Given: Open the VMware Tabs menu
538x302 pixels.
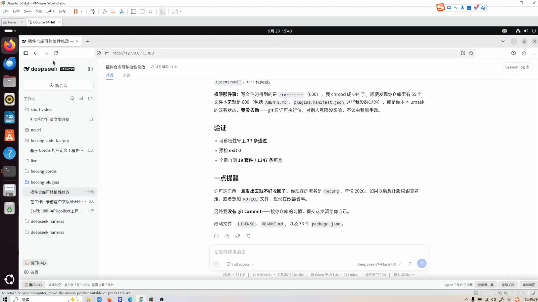Looking at the screenshot, I should coord(50,11).
